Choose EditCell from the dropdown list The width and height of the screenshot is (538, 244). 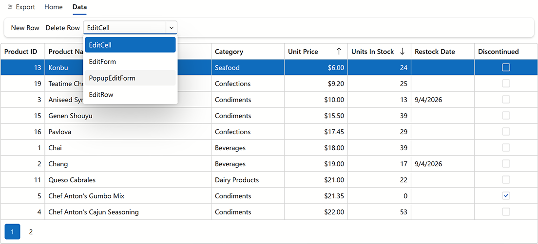[131, 45]
